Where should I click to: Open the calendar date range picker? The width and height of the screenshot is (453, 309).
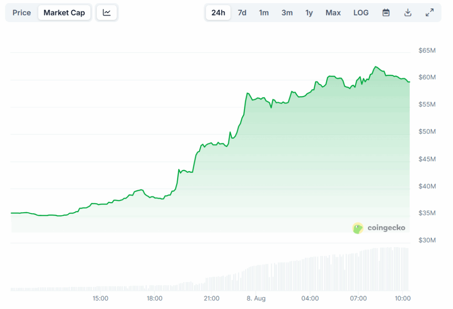pos(386,12)
